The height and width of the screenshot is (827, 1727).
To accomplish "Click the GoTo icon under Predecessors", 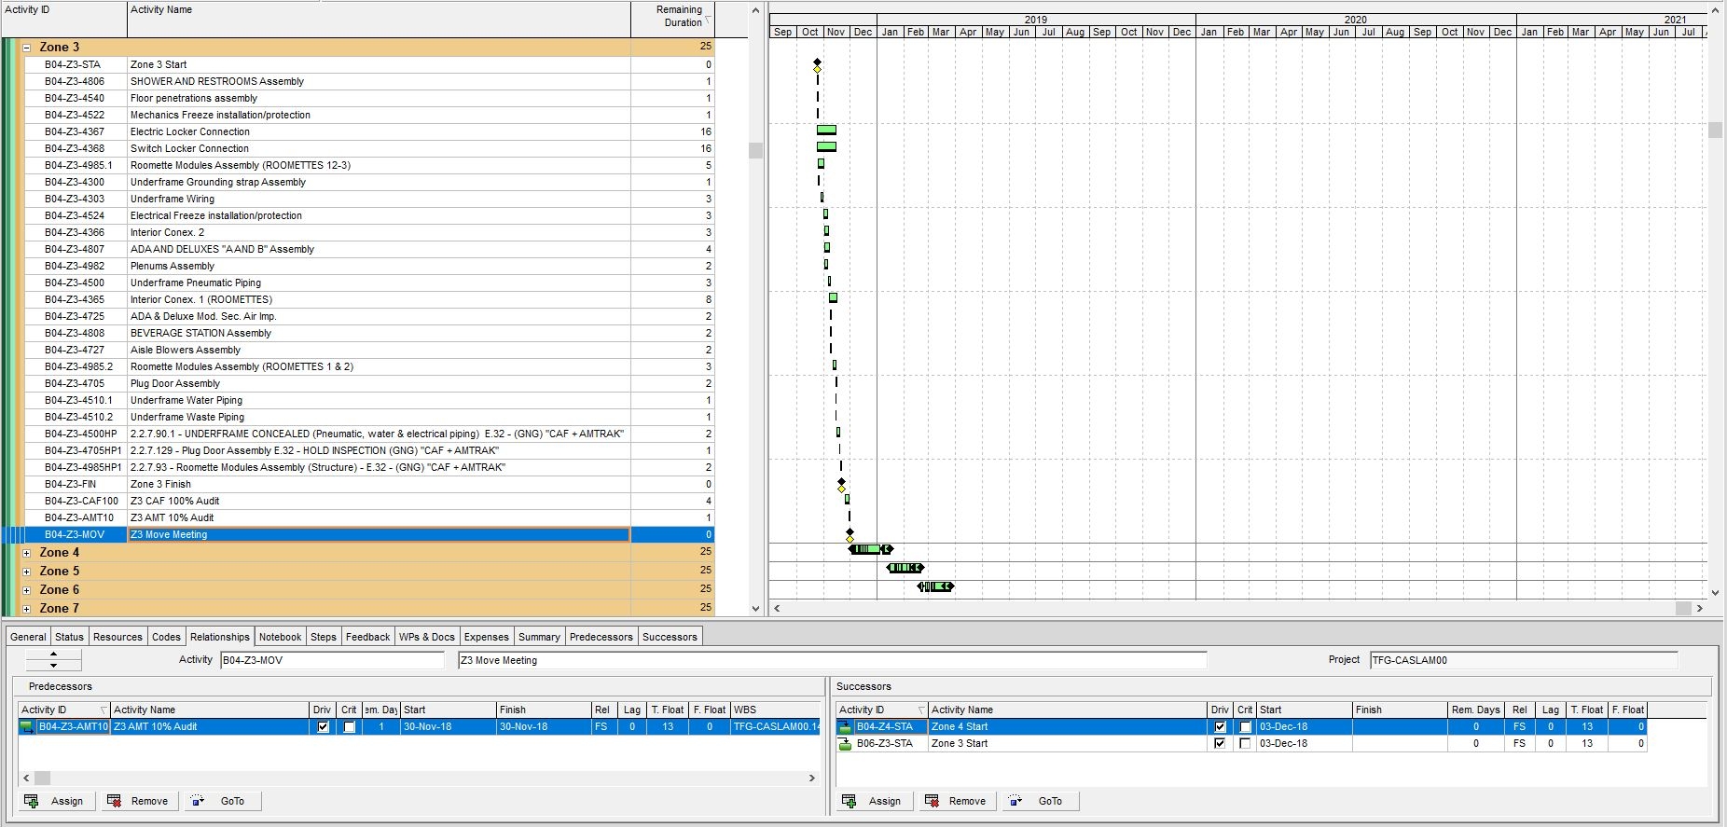I will [x=198, y=801].
